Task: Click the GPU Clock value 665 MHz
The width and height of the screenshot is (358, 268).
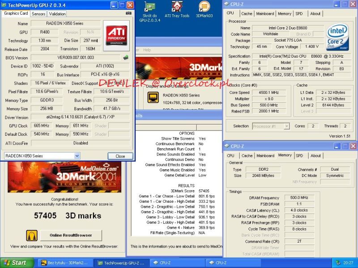Action: pos(42,126)
